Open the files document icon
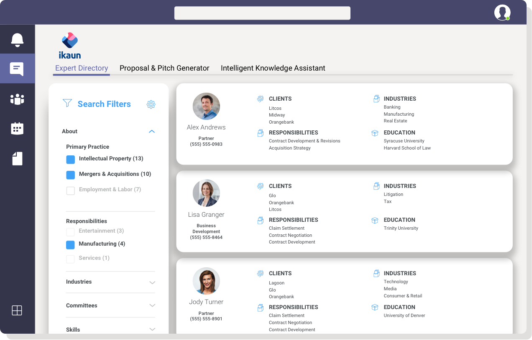Viewport: 532px width, 340px height. click(x=17, y=159)
